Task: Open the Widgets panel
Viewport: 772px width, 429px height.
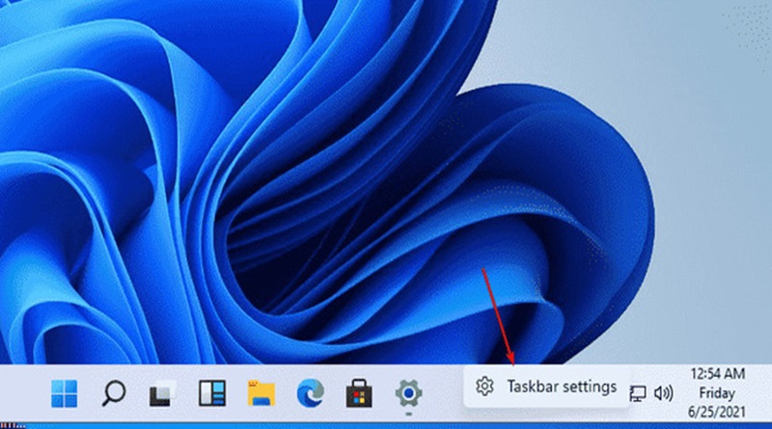Action: click(210, 392)
